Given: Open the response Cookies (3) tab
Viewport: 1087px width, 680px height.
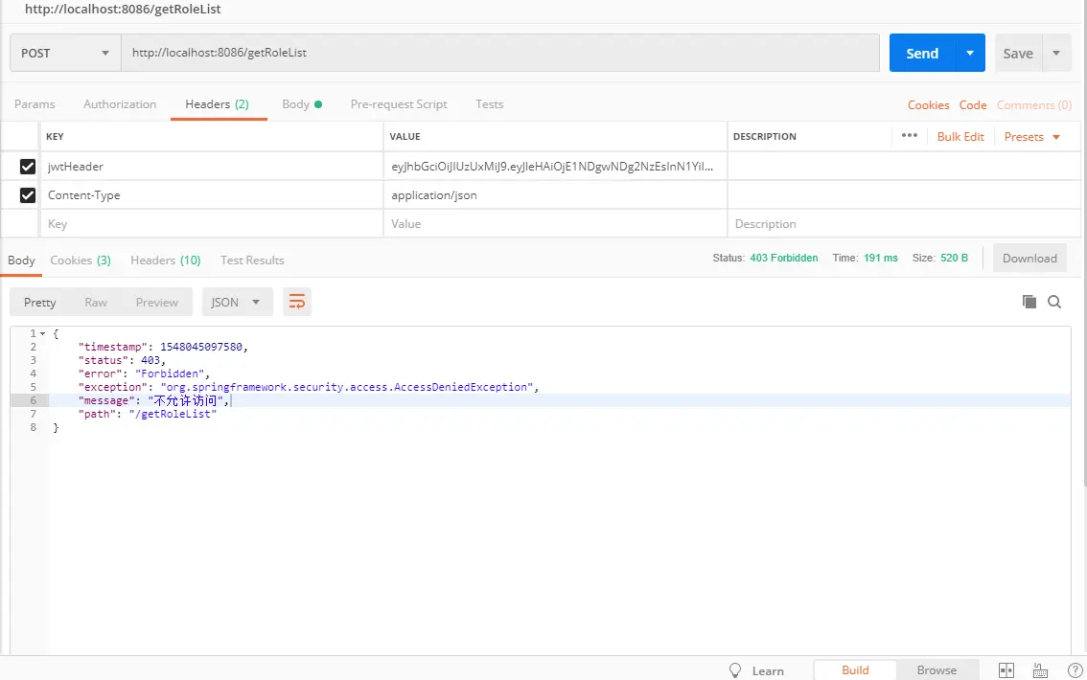Looking at the screenshot, I should [x=81, y=261].
